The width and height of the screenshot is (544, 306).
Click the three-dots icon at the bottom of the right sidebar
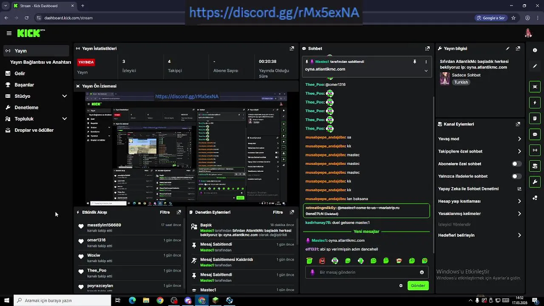(535, 198)
